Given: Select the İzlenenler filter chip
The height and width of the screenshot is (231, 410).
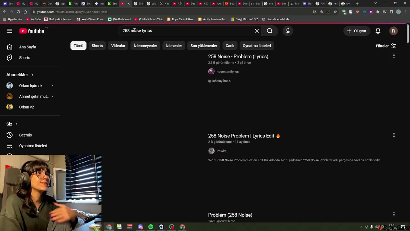Looking at the screenshot, I should 174,46.
